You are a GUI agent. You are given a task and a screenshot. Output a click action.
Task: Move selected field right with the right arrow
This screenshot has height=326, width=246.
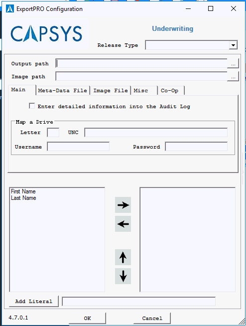point(123,205)
